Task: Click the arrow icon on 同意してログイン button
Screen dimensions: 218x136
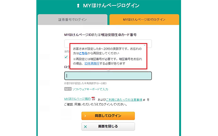Action: coord(85,116)
